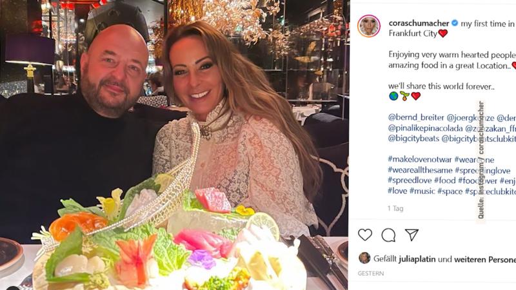Open the @bigcitybeats mention

pos(413,139)
